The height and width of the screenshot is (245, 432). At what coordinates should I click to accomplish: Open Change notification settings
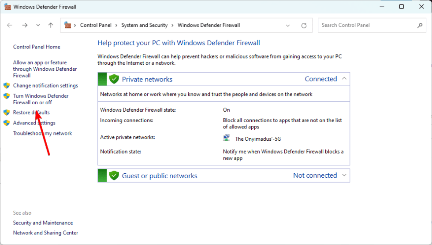pos(45,86)
